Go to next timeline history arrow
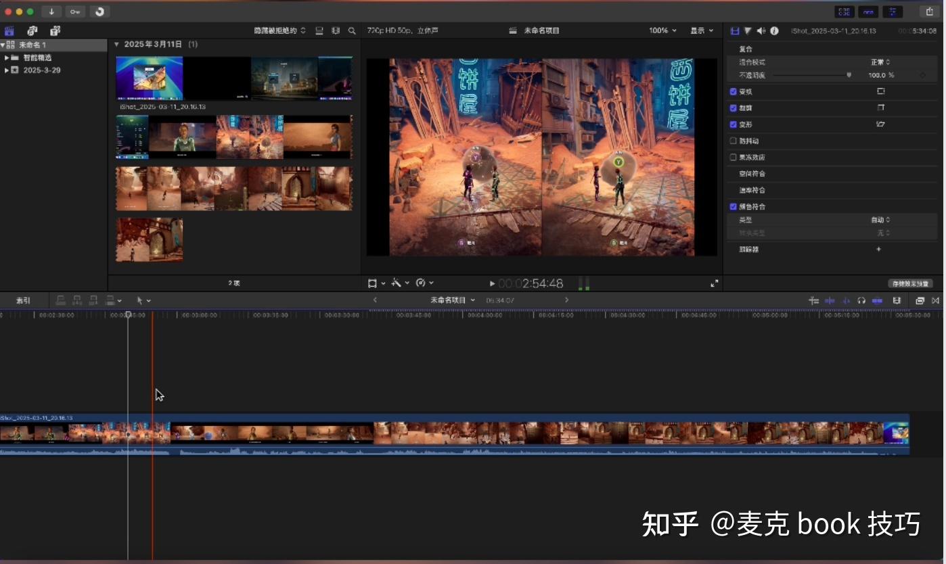 (566, 300)
